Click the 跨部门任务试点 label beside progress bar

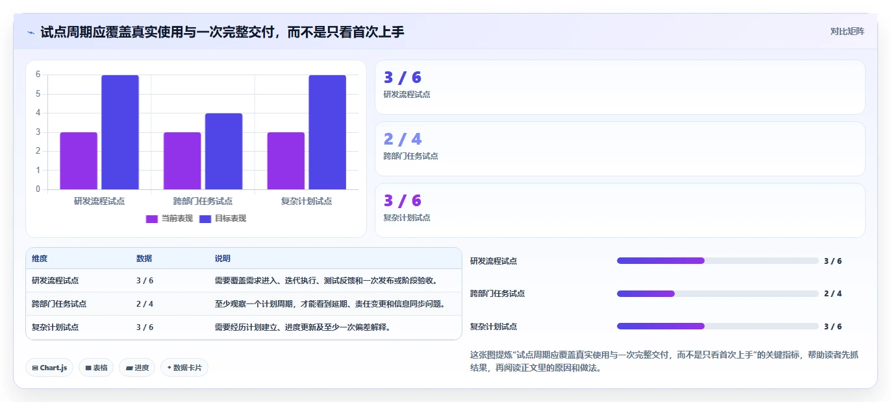click(x=497, y=294)
